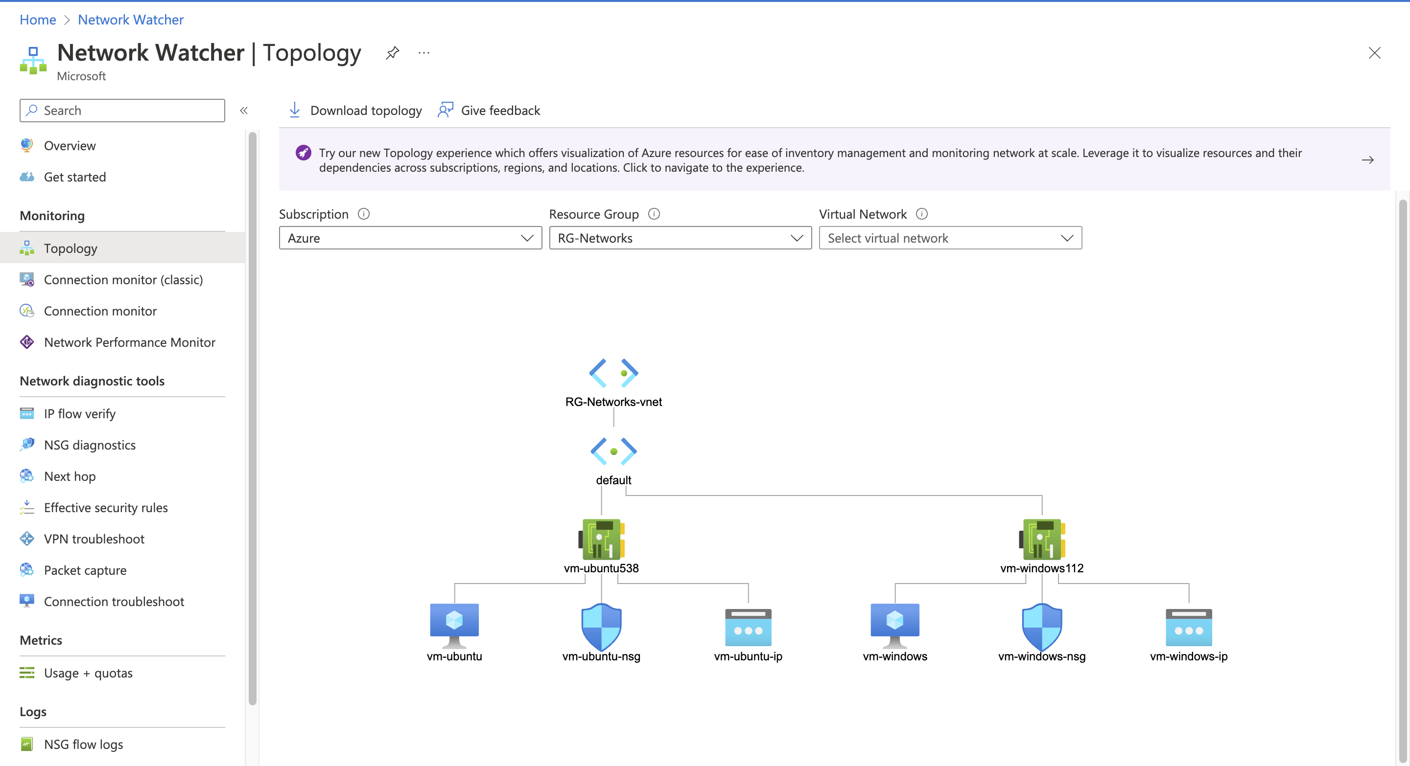Viewport: 1410px width, 766px height.
Task: Select the vm-windows112 network interface icon
Action: [x=1042, y=539]
